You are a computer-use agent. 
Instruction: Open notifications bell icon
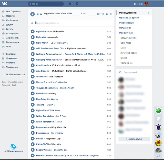[x=70, y=4]
